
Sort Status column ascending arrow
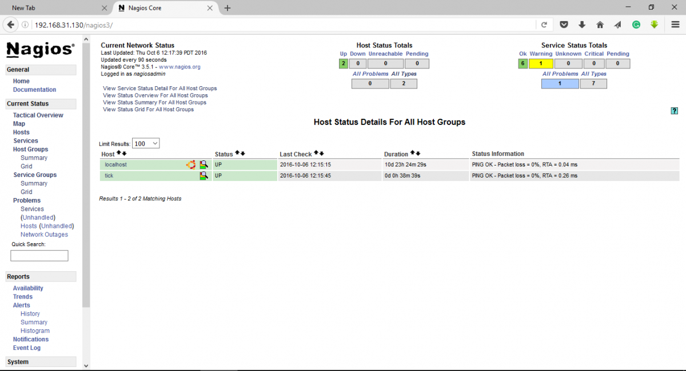237,154
